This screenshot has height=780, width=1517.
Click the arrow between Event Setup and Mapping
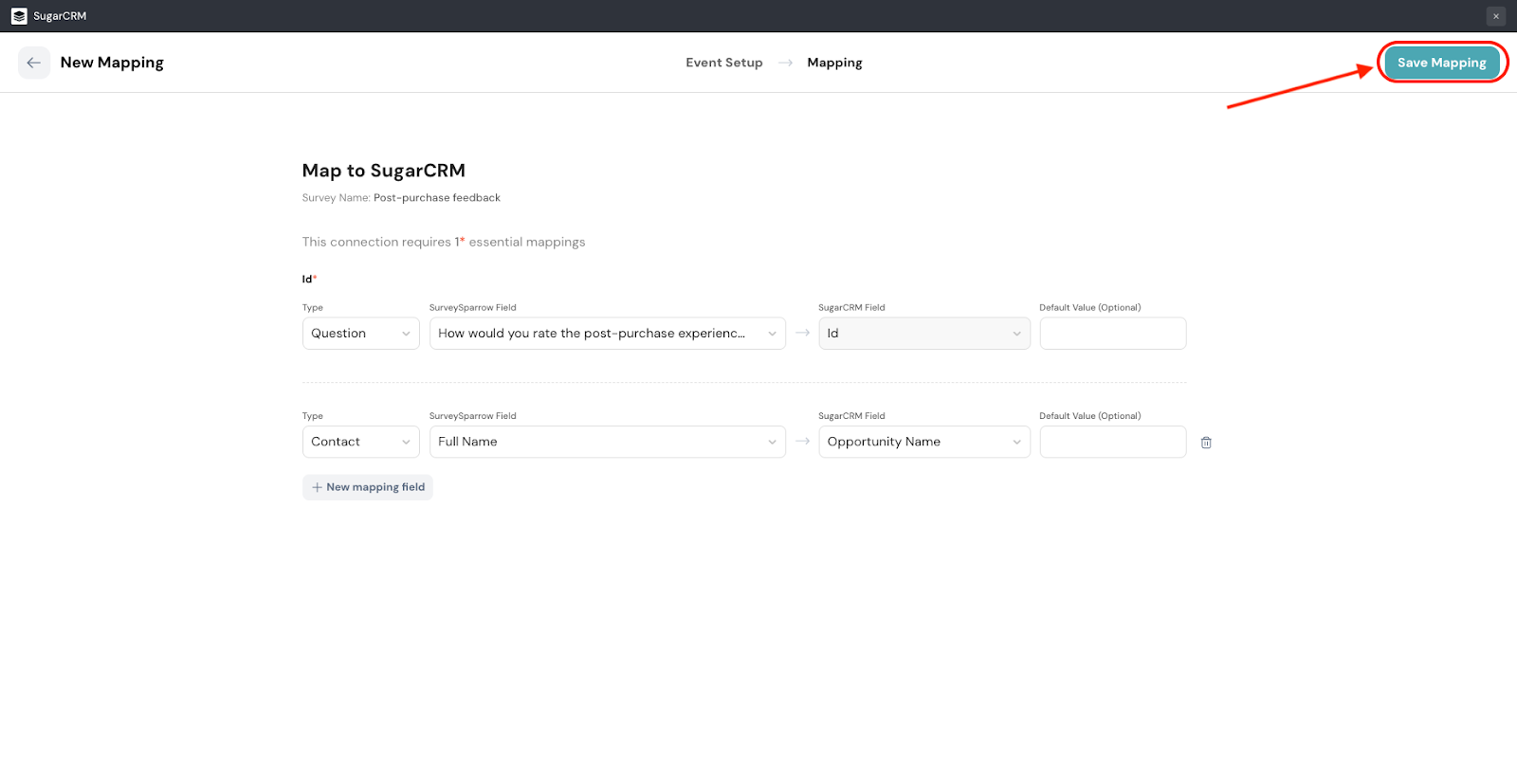[x=785, y=63]
